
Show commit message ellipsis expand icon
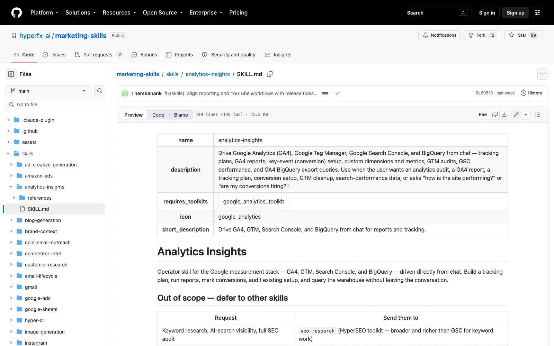[325, 93]
